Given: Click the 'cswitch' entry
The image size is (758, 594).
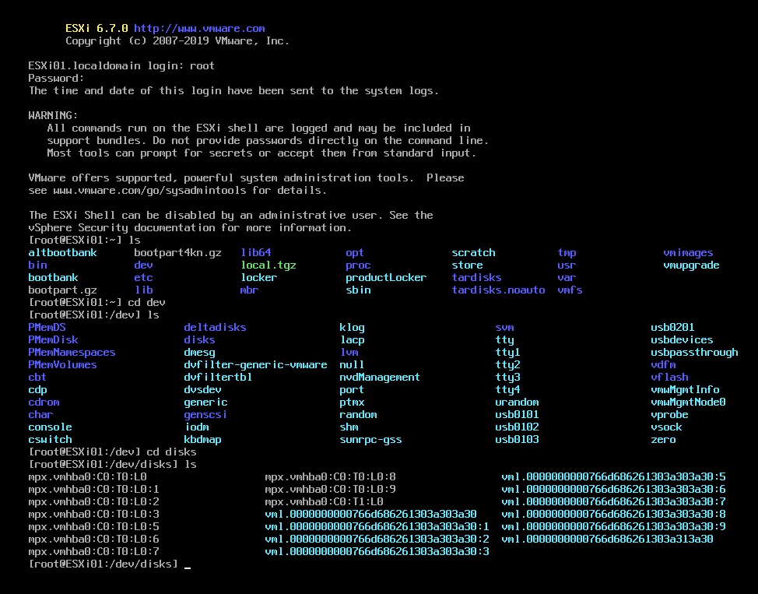Looking at the screenshot, I should (x=50, y=440).
